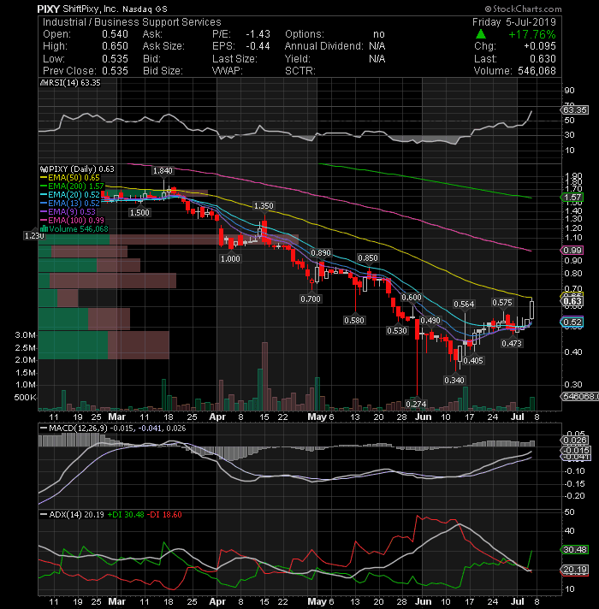Image resolution: width=599 pixels, height=609 pixels.
Task: Click the Open 0.540 value
Action: pyautogui.click(x=86, y=34)
